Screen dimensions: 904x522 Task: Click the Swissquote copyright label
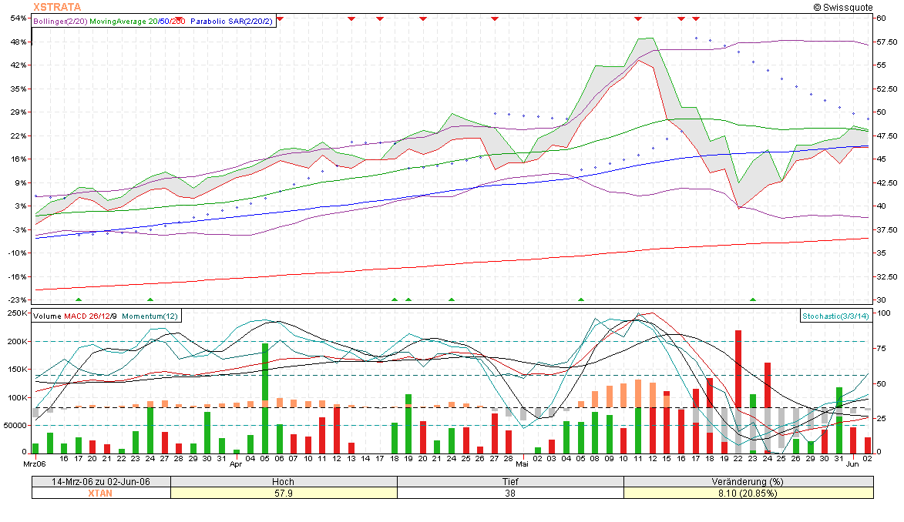point(843,7)
